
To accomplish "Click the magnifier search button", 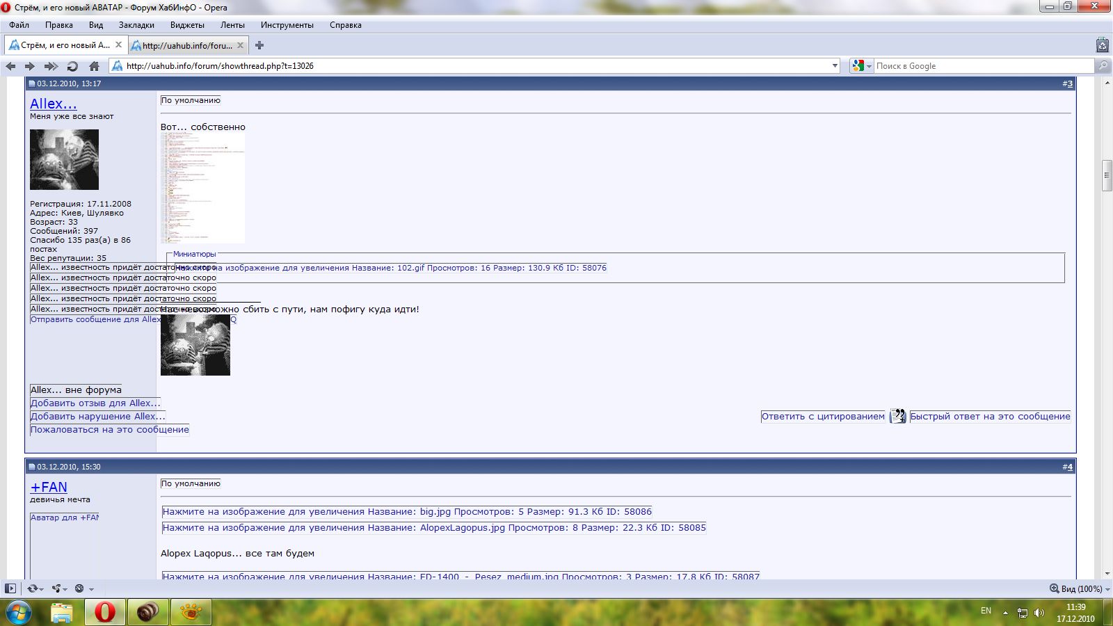I will pos(1103,66).
